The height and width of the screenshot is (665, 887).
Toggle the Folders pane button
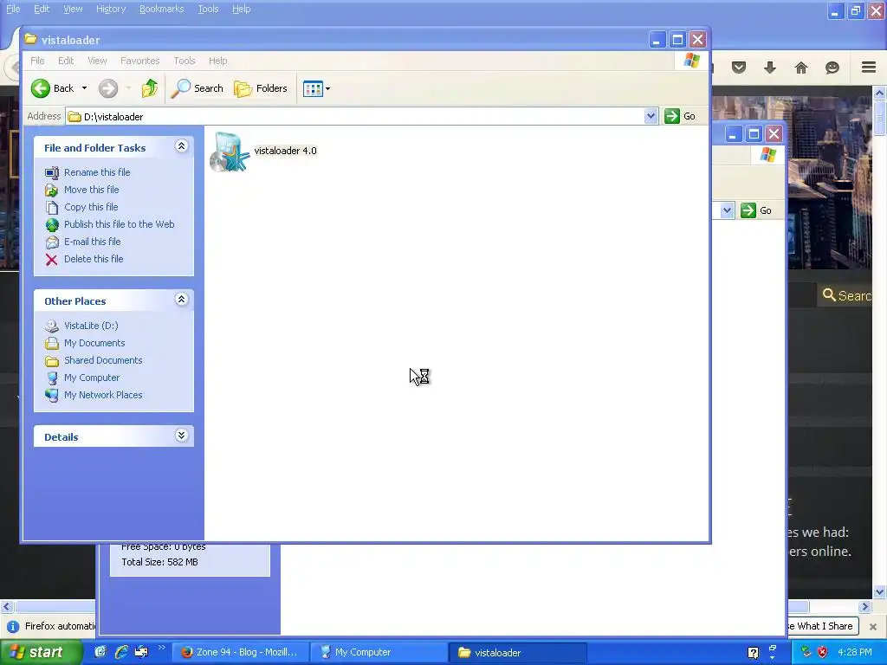pos(261,88)
